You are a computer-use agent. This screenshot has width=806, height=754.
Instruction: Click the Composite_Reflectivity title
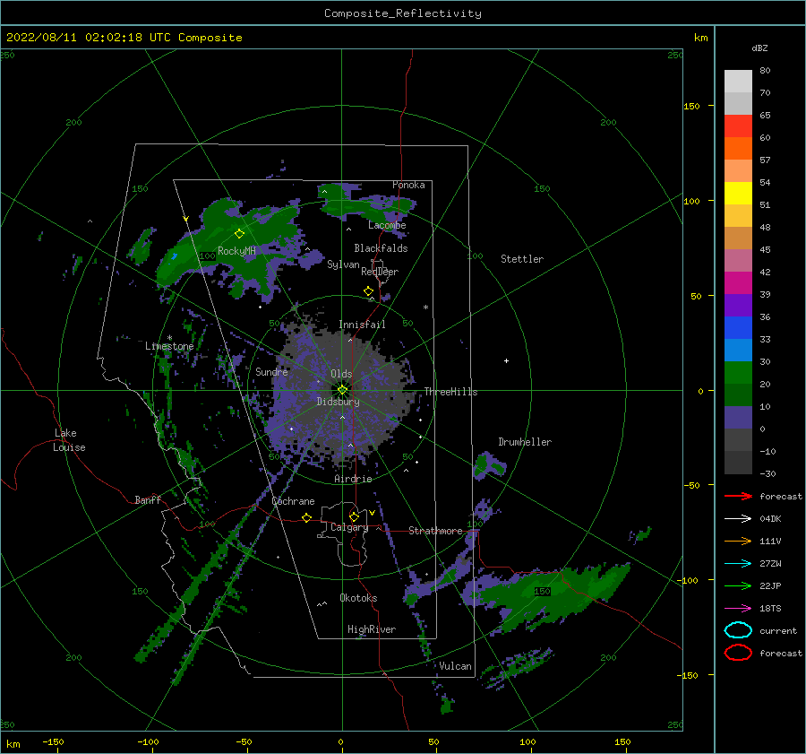(x=402, y=13)
